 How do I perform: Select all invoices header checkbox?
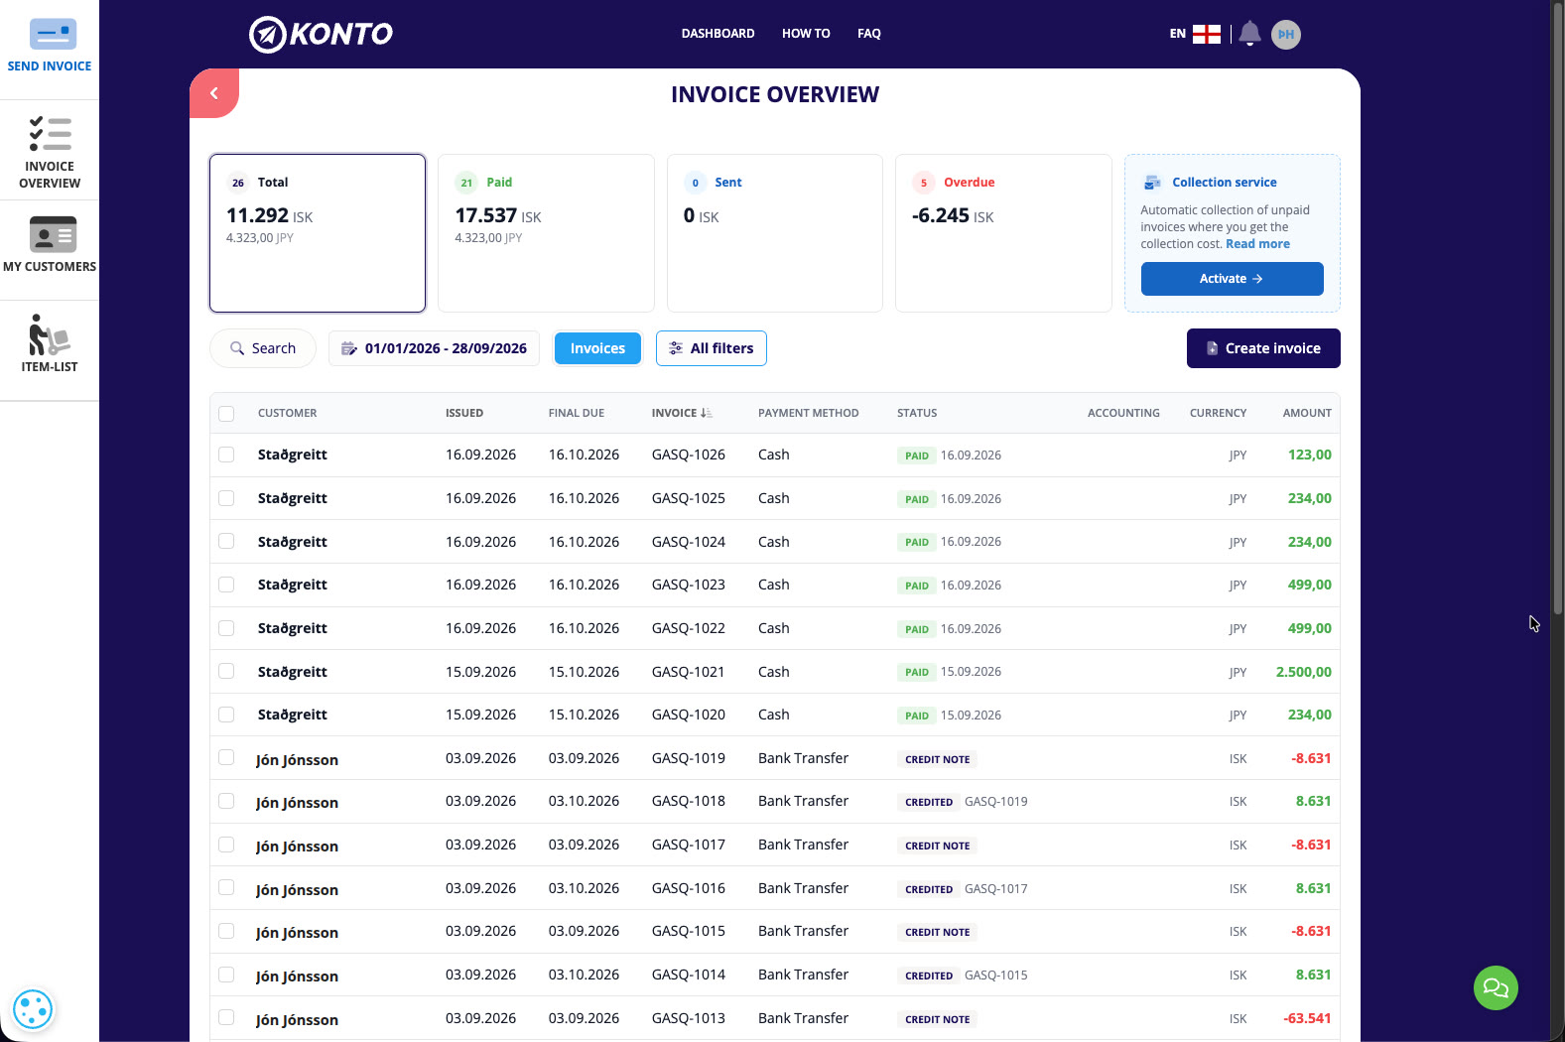[226, 413]
